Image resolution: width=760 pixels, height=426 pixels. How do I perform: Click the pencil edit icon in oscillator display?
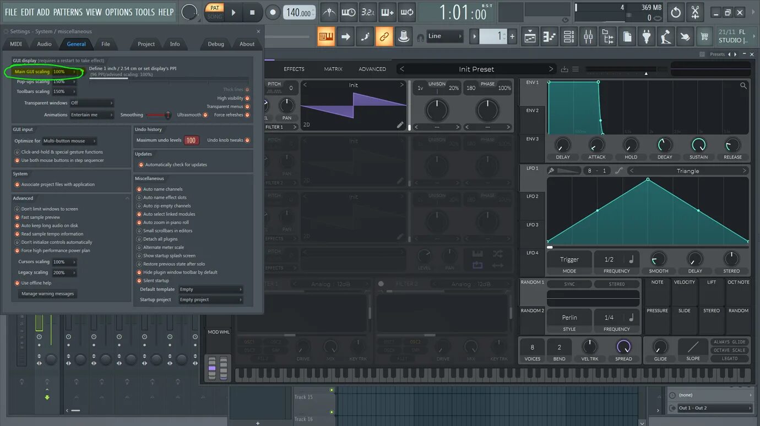click(400, 125)
